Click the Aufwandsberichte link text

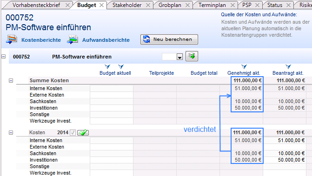pyautogui.click(x=106, y=40)
